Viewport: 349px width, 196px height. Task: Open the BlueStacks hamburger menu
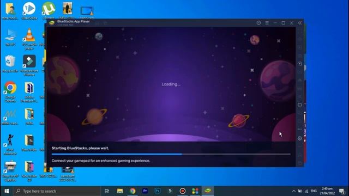(267, 23)
